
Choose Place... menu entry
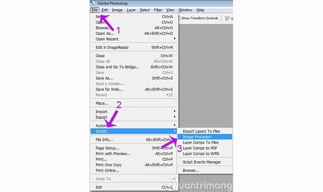134,103
